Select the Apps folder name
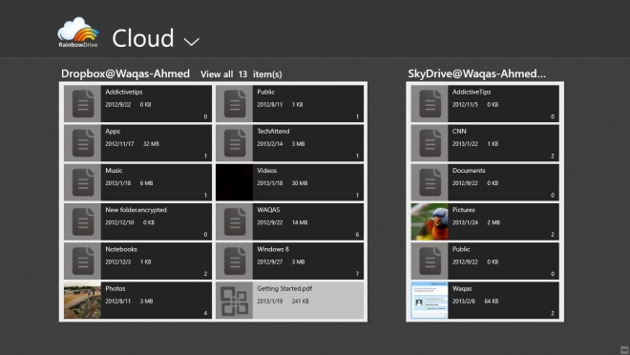 click(x=113, y=132)
